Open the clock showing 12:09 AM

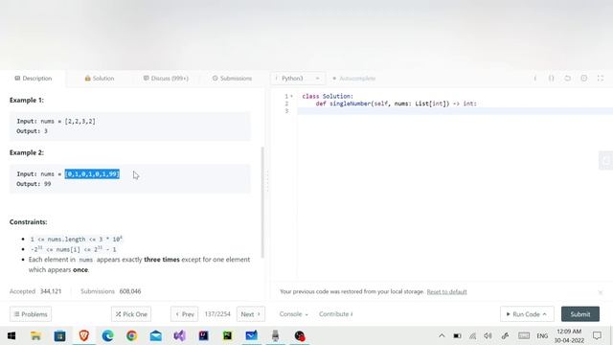click(569, 335)
